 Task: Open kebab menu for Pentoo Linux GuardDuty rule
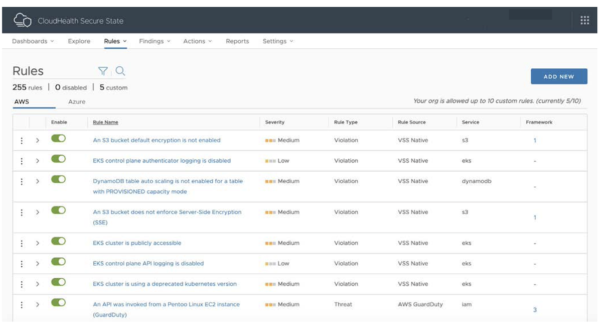22,305
